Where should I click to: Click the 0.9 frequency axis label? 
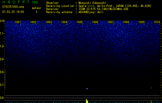(x=2, y=59)
